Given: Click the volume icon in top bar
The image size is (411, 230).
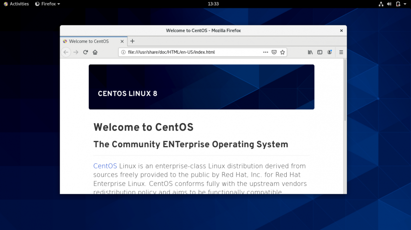Looking at the screenshot, I should click(x=389, y=4).
